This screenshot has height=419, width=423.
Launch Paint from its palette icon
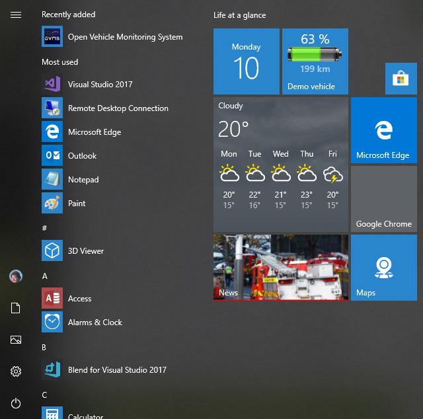point(52,203)
